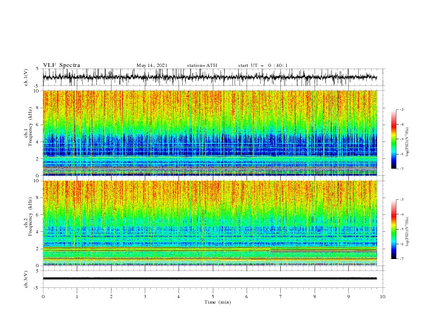The width and height of the screenshot is (431, 333).
Task: Click the "ch.3(V)" waveform axis label
Action: (x=26, y=279)
